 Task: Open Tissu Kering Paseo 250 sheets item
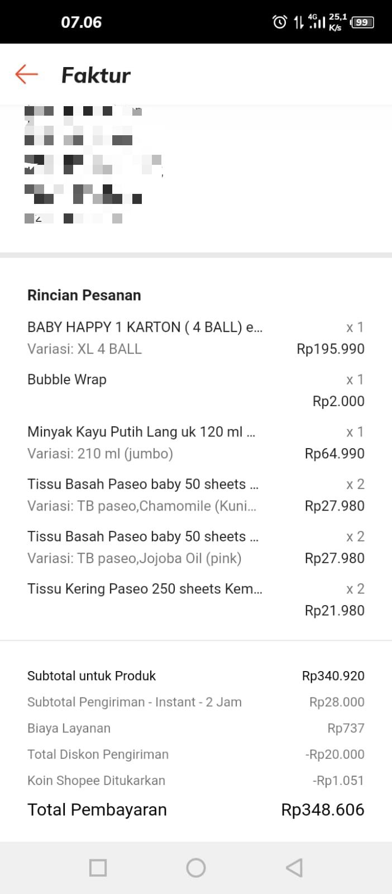[x=145, y=589]
